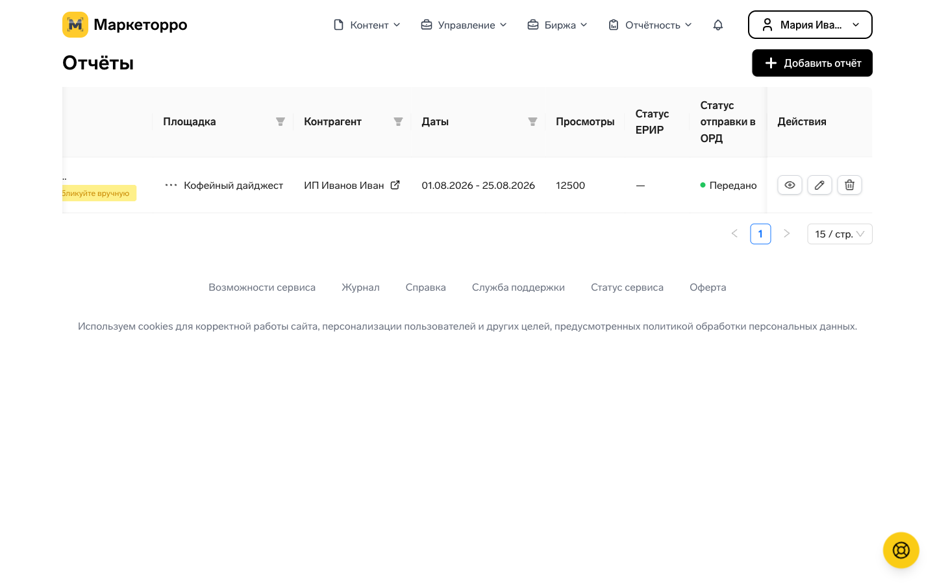Go to next page arrow
The width and height of the screenshot is (935, 584).
click(786, 234)
